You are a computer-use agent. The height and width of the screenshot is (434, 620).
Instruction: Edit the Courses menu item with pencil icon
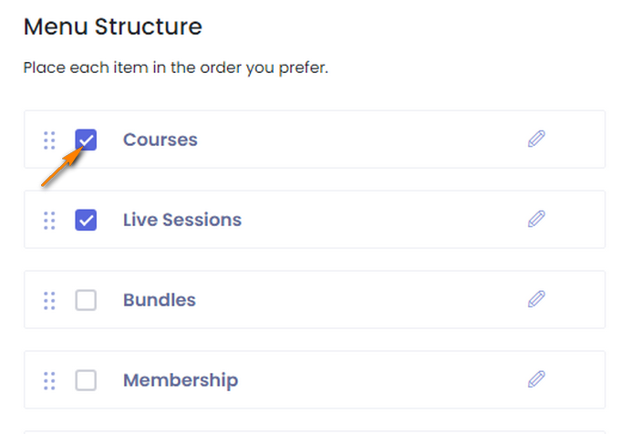pos(536,139)
